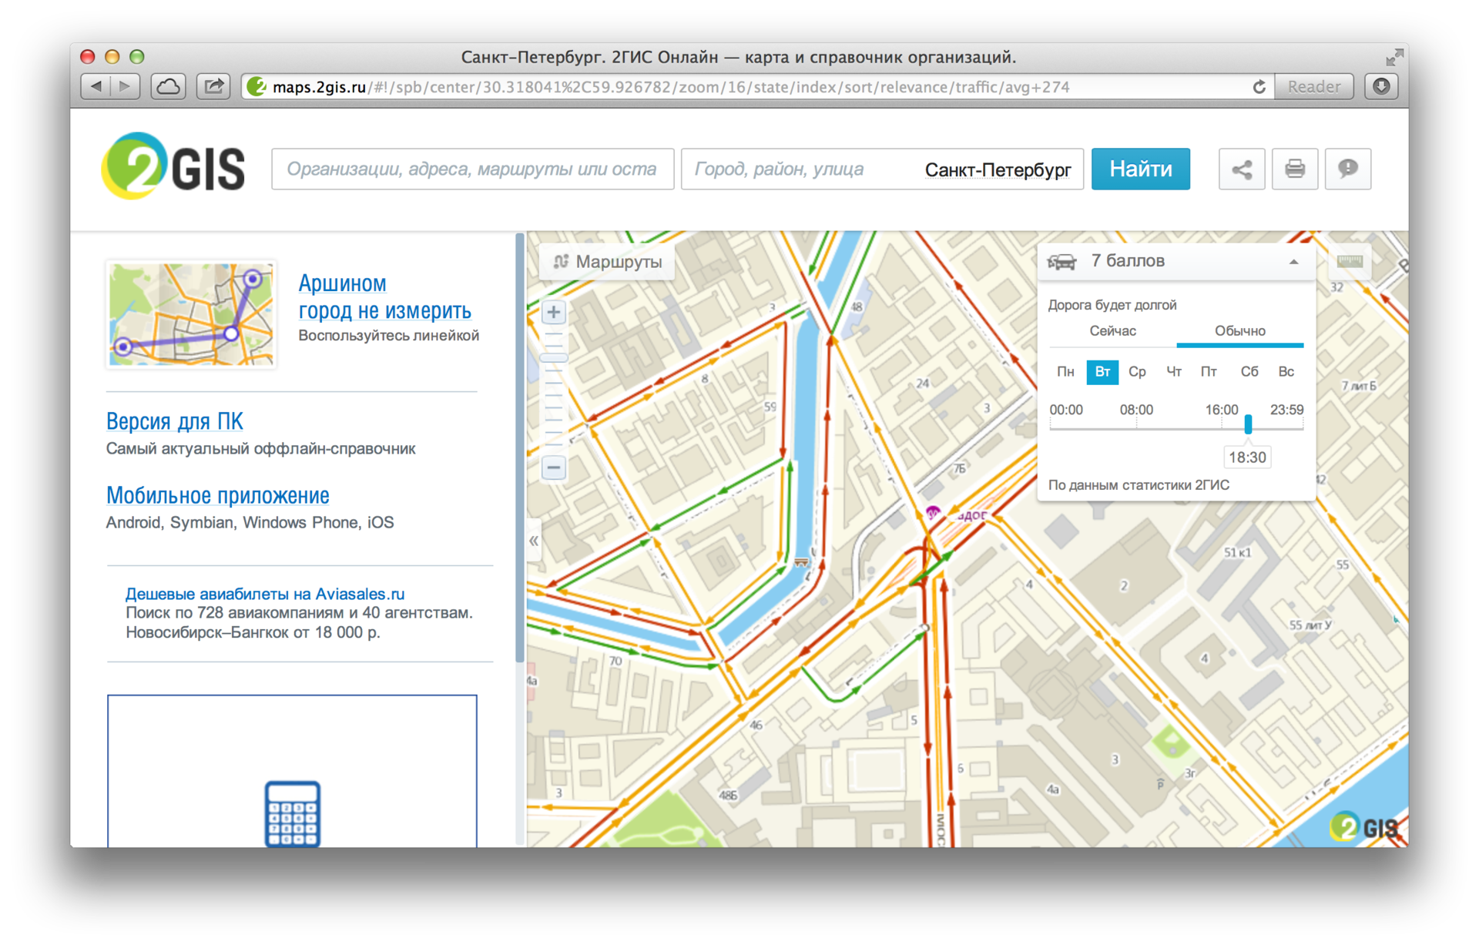The height and width of the screenshot is (945, 1479).
Task: Click the Найти search button
Action: tap(1140, 169)
